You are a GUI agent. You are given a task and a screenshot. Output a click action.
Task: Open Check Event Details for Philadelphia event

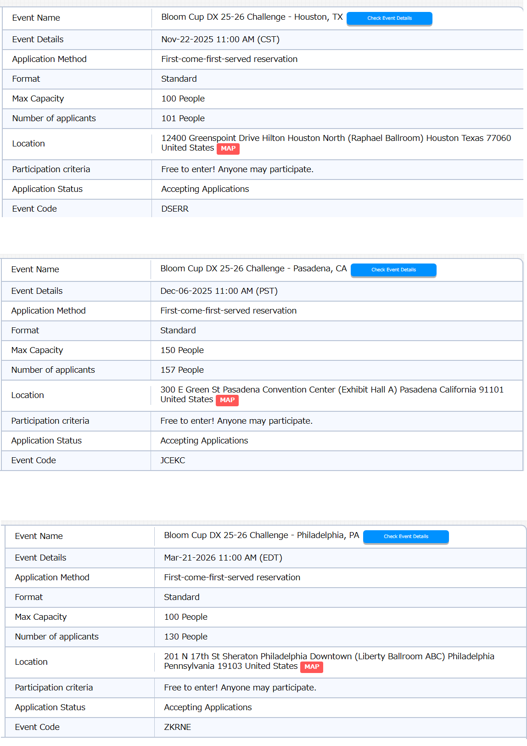[x=406, y=537]
